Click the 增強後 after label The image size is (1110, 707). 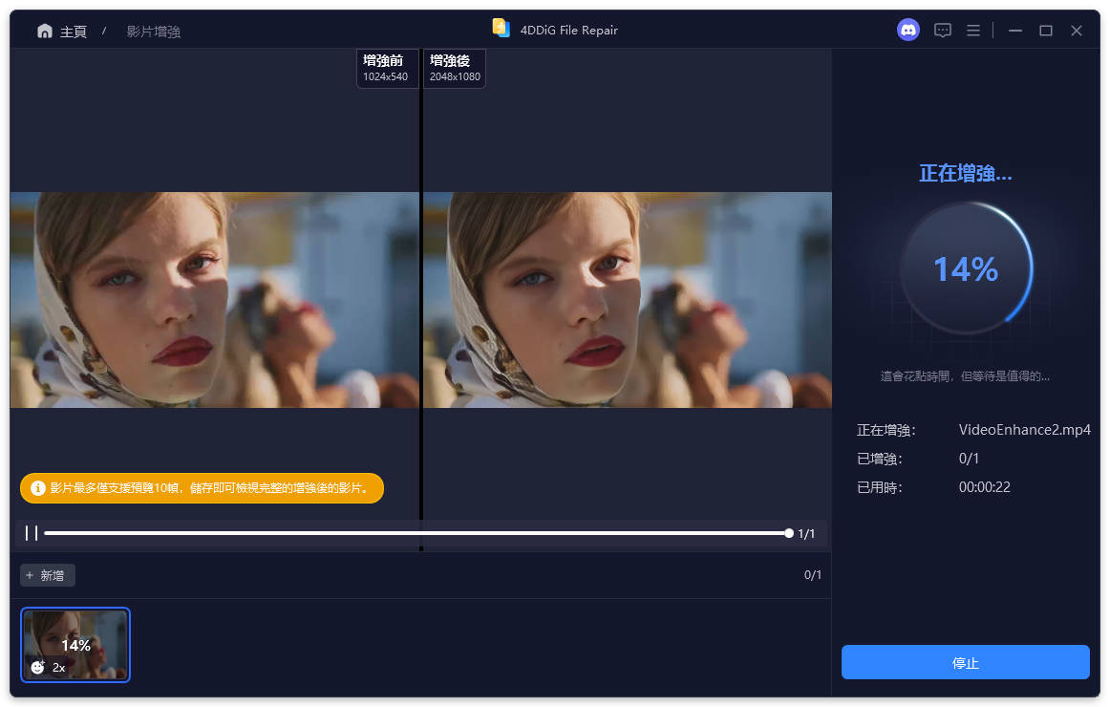point(454,68)
